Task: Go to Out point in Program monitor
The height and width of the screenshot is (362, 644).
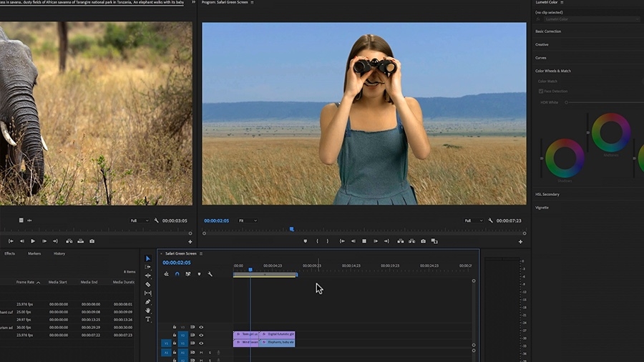Action: 386,241
